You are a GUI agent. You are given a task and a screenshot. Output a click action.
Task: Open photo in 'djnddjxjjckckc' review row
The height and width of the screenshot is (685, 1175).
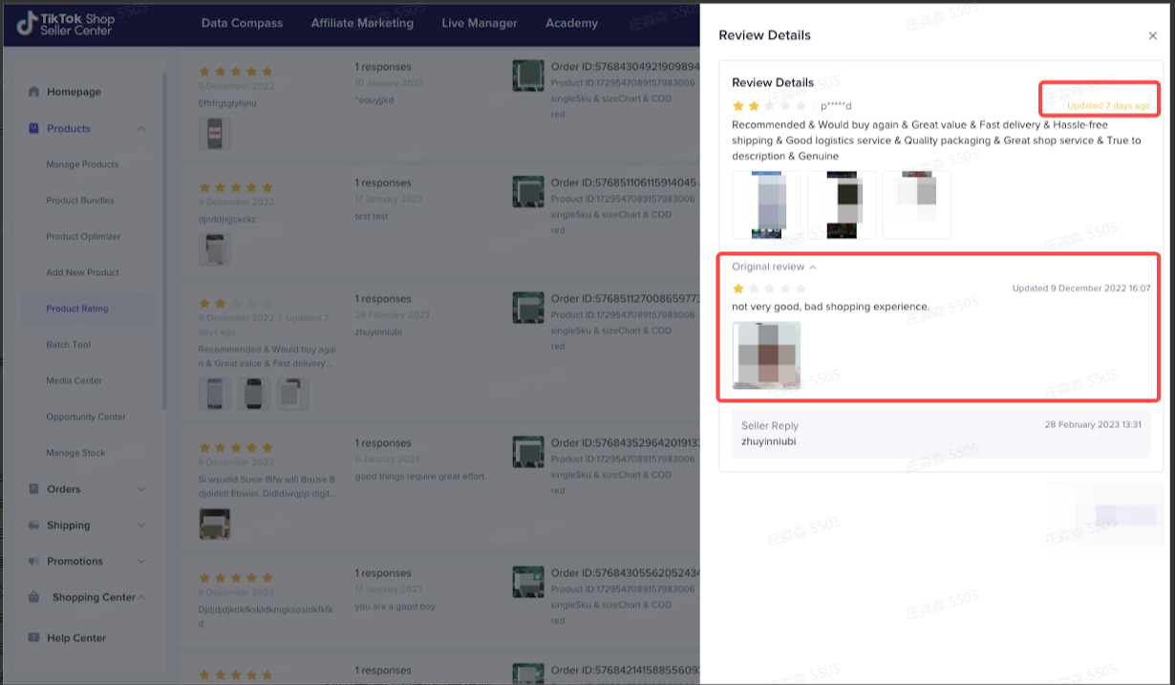click(215, 249)
